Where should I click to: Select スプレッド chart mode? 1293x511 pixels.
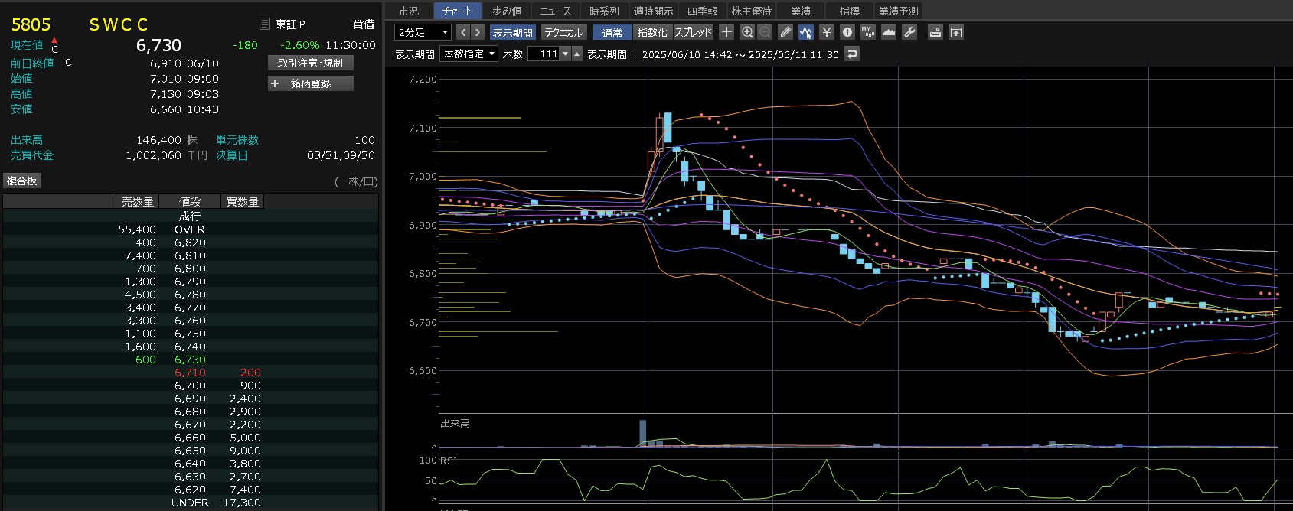tap(693, 32)
